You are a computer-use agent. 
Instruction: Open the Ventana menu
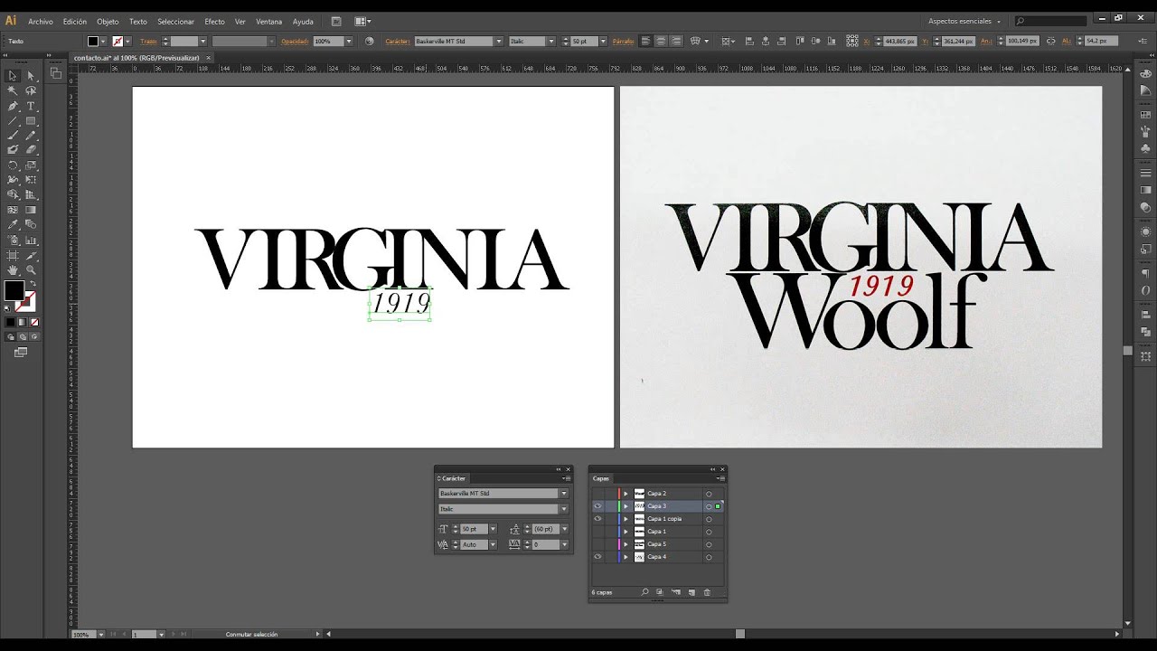pyautogui.click(x=269, y=22)
